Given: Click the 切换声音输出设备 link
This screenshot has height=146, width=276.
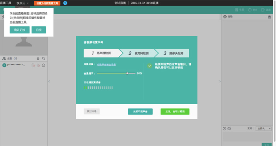Looking at the screenshot, I should pyautogui.click(x=106, y=65).
